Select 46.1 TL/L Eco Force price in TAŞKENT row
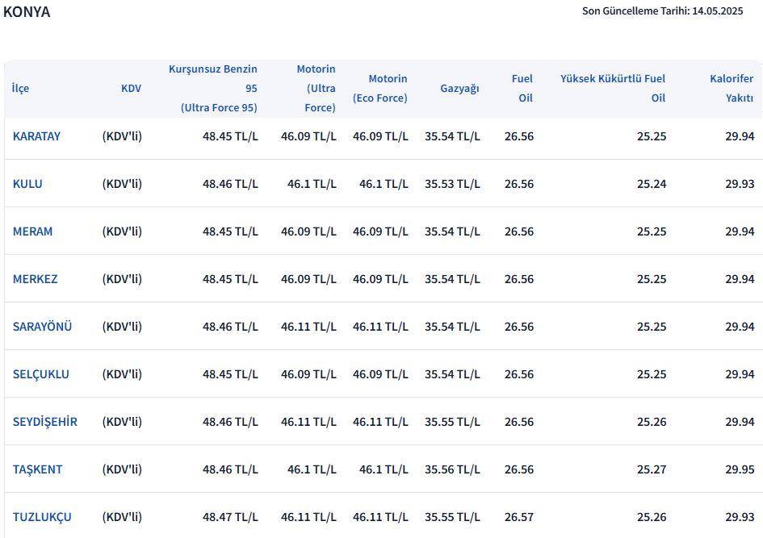 pyautogui.click(x=384, y=470)
